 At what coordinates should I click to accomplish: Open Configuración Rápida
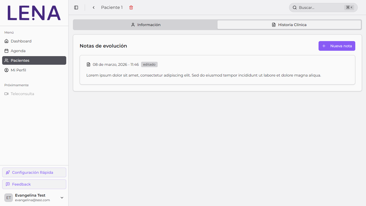(34, 172)
